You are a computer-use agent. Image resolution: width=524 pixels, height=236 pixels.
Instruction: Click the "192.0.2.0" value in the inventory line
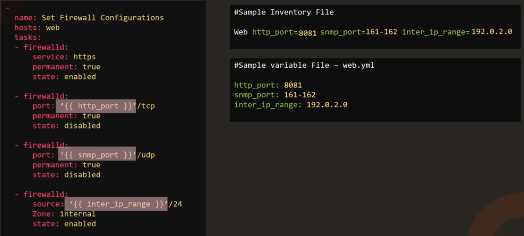point(492,32)
